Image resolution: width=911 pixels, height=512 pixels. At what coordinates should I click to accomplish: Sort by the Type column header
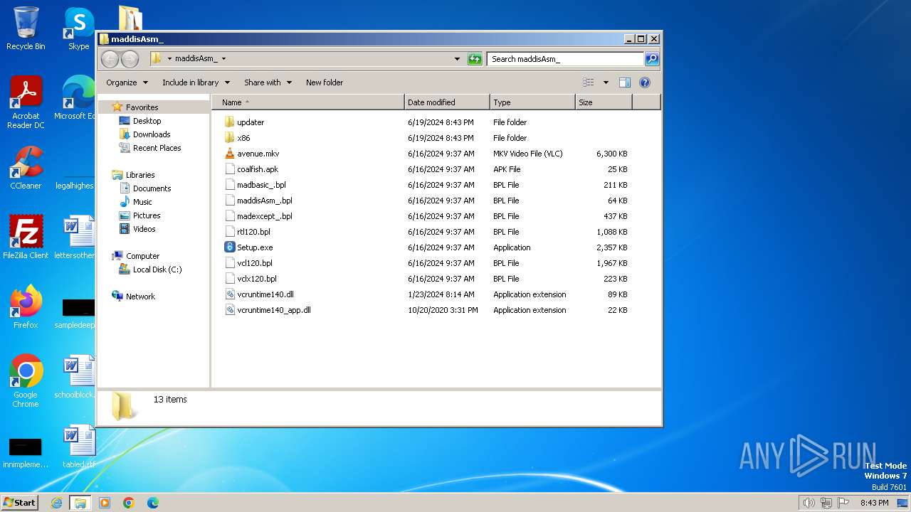(x=532, y=102)
